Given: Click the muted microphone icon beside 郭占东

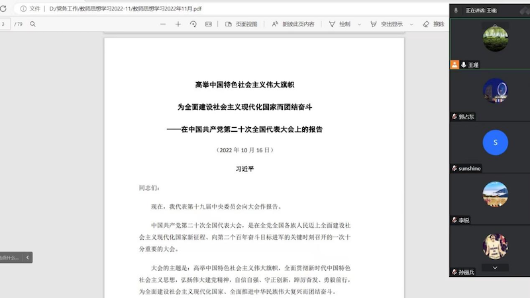Looking at the screenshot, I should 454,117.
